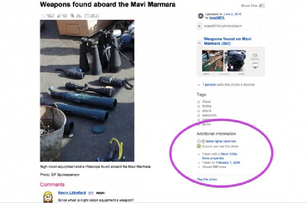
Task: Collapse the Weapons found on Mavi Marmara set
Action: (199, 43)
